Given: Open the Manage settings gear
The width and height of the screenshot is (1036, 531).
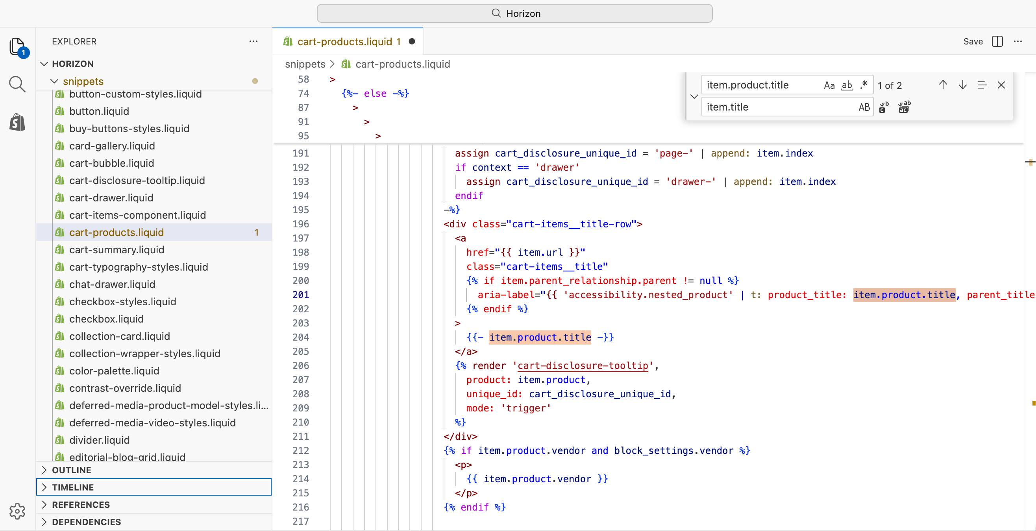Looking at the screenshot, I should (x=17, y=511).
